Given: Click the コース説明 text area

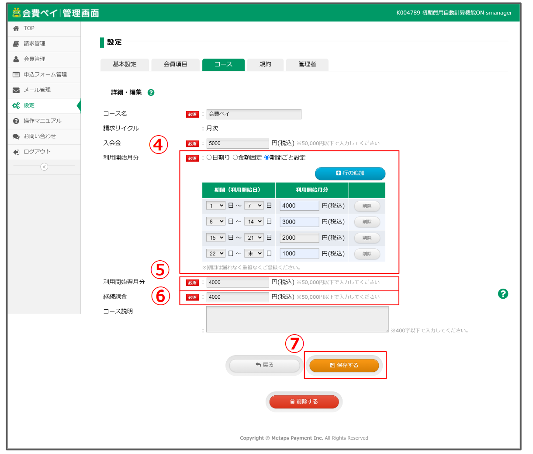Looking at the screenshot, I should click(x=297, y=319).
